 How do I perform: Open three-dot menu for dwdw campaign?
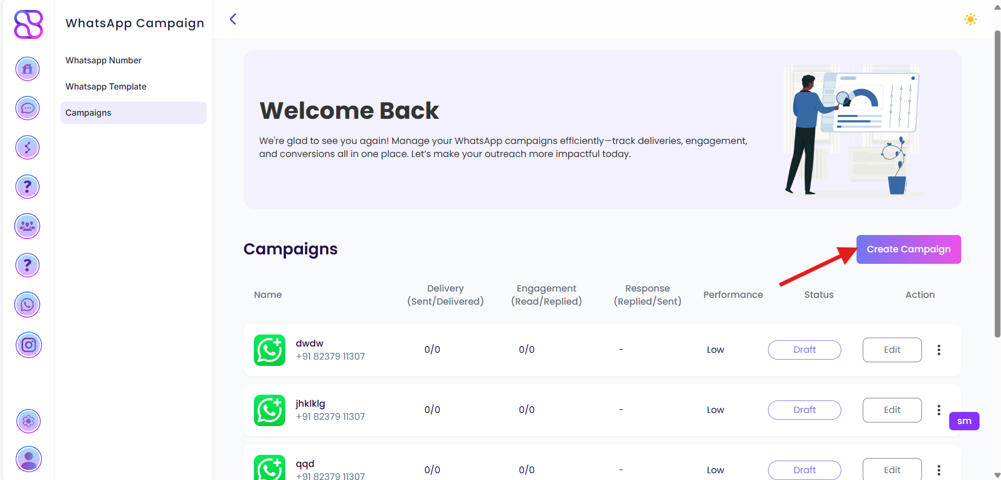939,350
